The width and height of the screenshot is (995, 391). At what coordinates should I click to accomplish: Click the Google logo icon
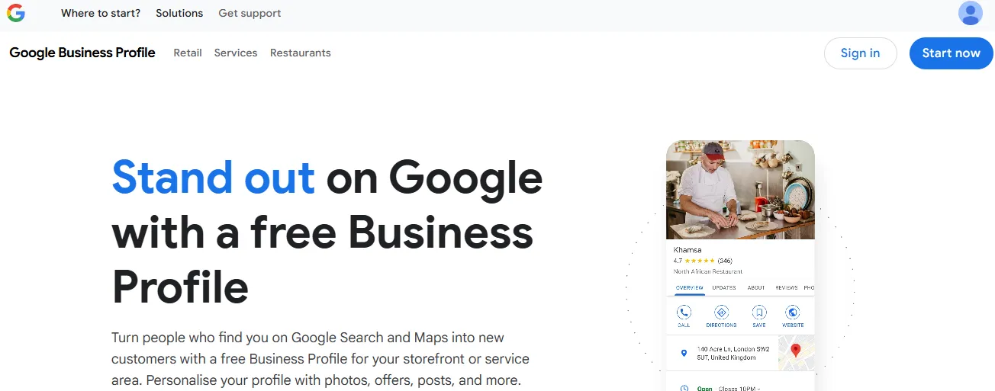pos(15,13)
